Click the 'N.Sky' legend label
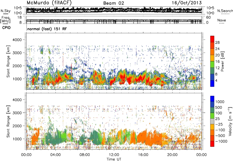The image size is (233, 161). click(6, 11)
